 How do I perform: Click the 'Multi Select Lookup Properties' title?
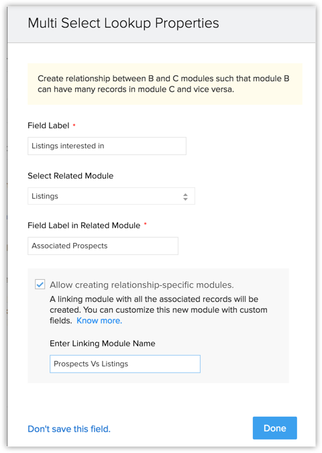pos(123,23)
